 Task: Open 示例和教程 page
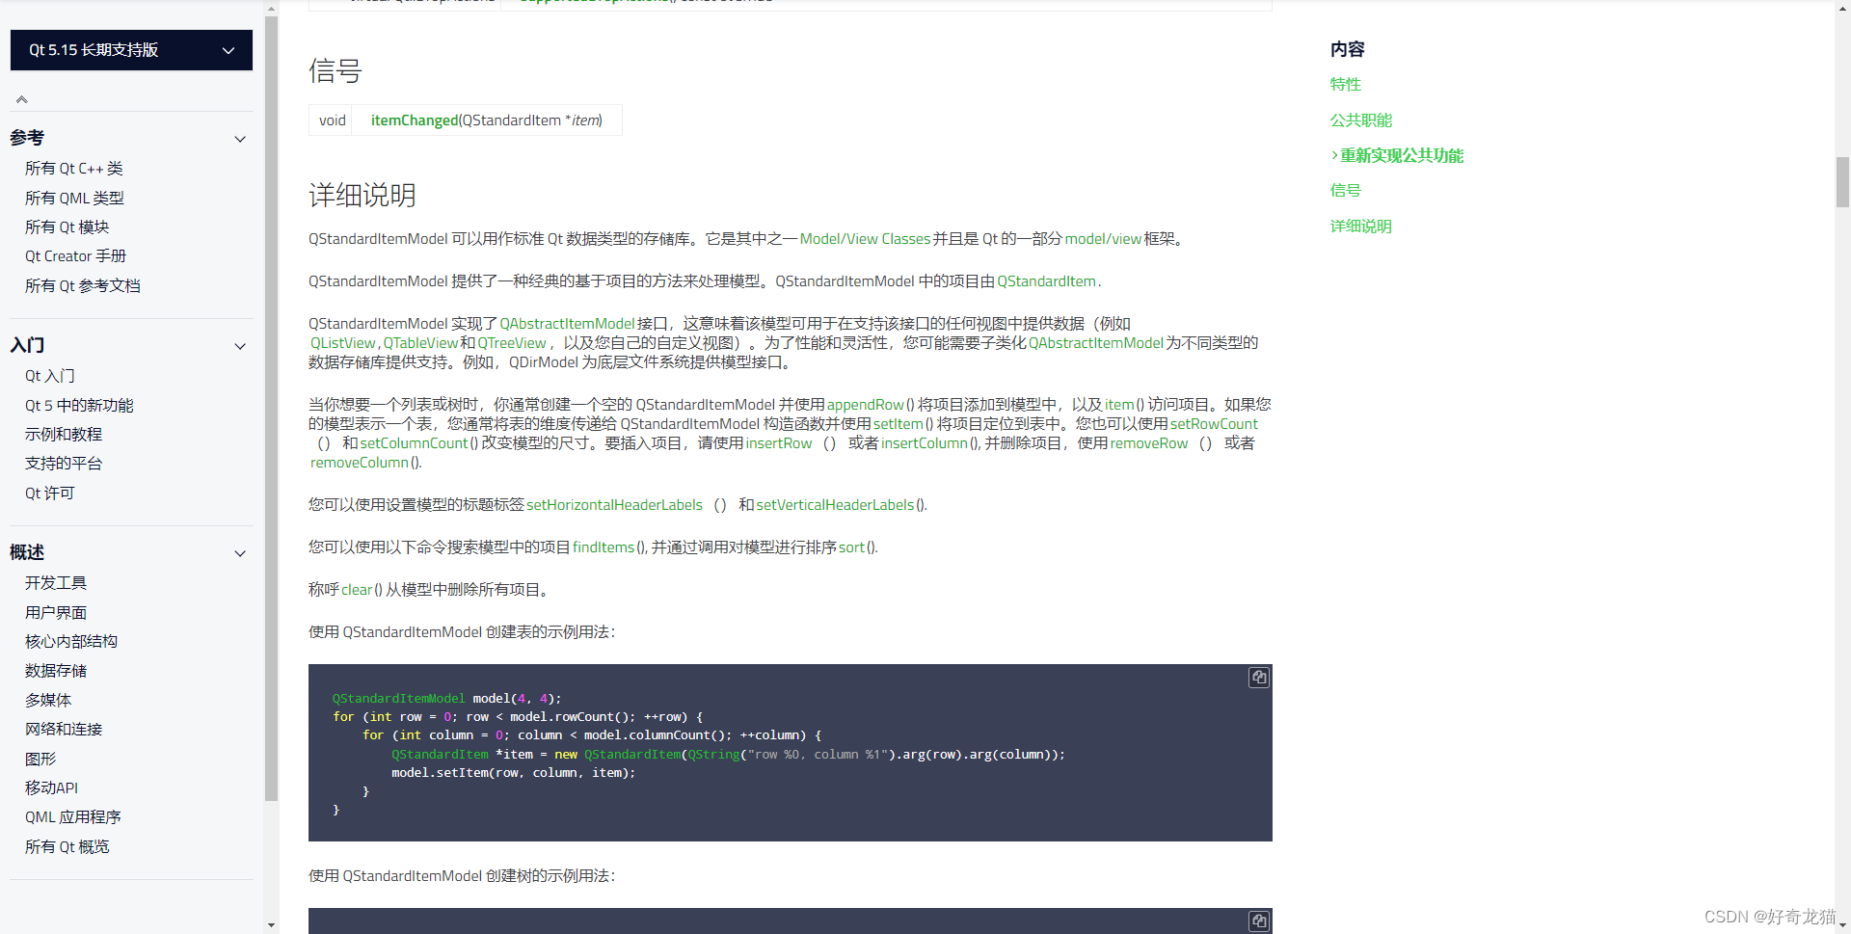[x=63, y=435]
